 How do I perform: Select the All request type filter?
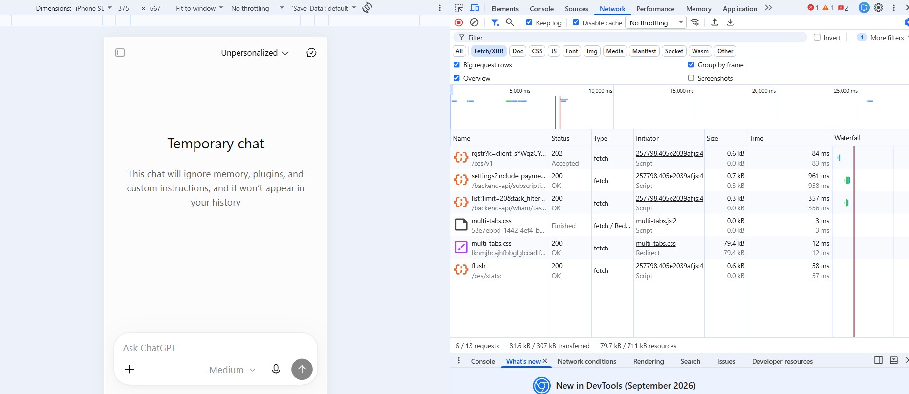459,51
